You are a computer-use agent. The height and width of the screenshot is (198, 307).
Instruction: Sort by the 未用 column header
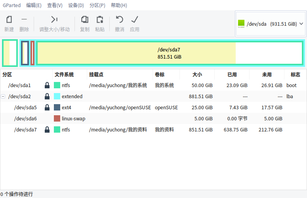267,74
